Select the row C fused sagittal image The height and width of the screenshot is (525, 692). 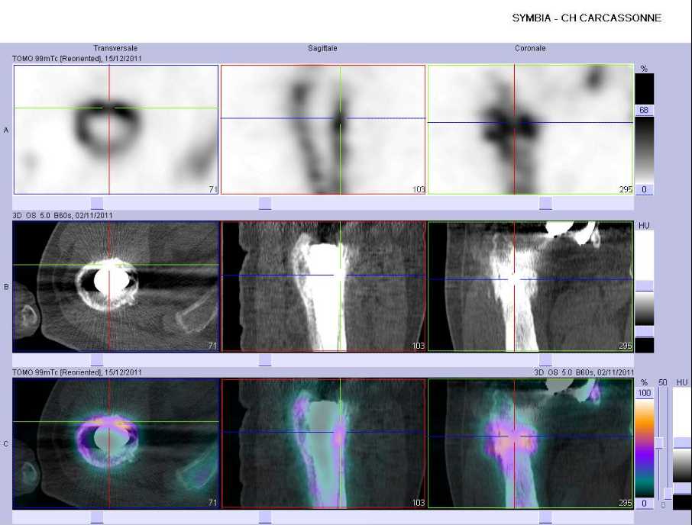click(324, 443)
